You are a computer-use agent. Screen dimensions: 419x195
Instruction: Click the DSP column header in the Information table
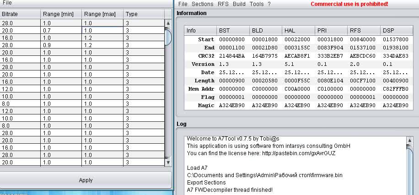pyautogui.click(x=395, y=31)
